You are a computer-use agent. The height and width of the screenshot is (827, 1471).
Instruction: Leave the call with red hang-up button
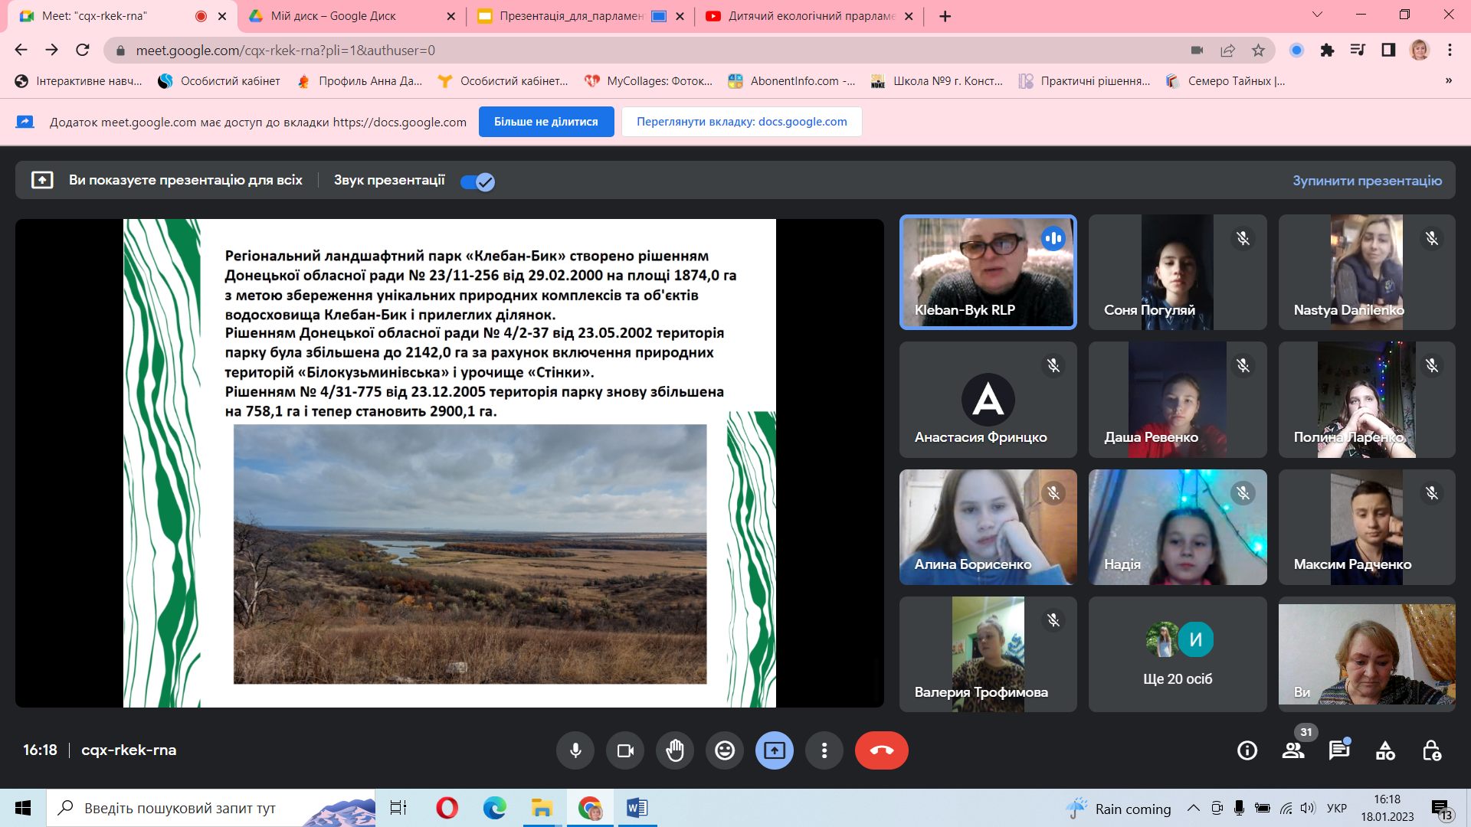(x=882, y=750)
